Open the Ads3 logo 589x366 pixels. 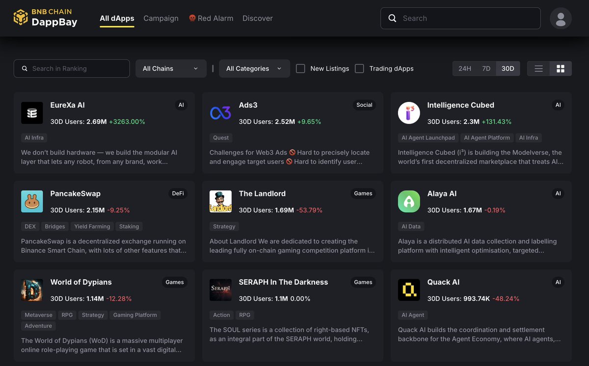pyautogui.click(x=220, y=113)
